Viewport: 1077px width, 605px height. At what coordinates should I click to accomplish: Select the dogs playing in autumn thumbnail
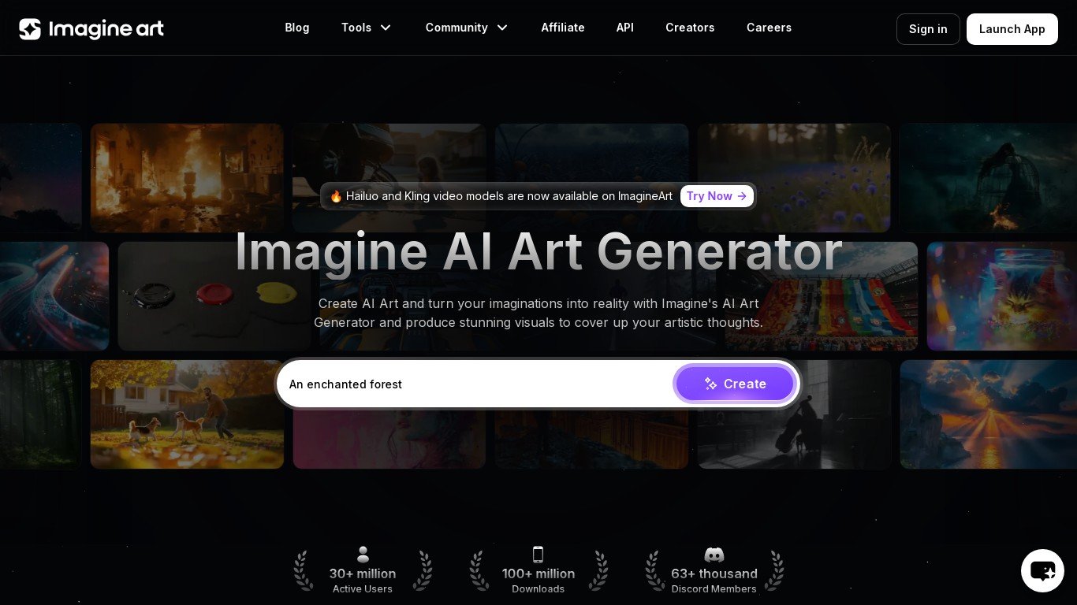(x=187, y=414)
